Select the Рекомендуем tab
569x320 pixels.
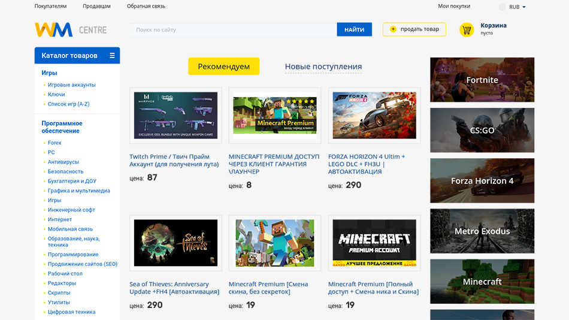(223, 67)
